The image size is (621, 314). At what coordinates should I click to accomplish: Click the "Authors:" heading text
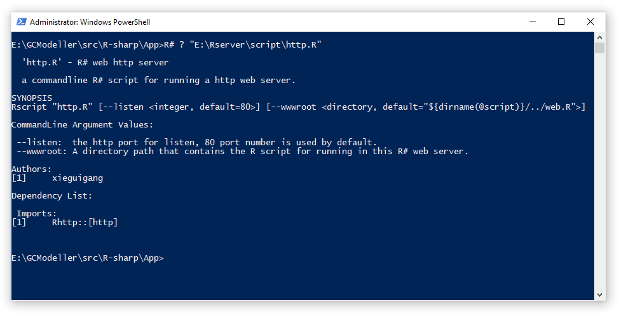[x=32, y=169]
